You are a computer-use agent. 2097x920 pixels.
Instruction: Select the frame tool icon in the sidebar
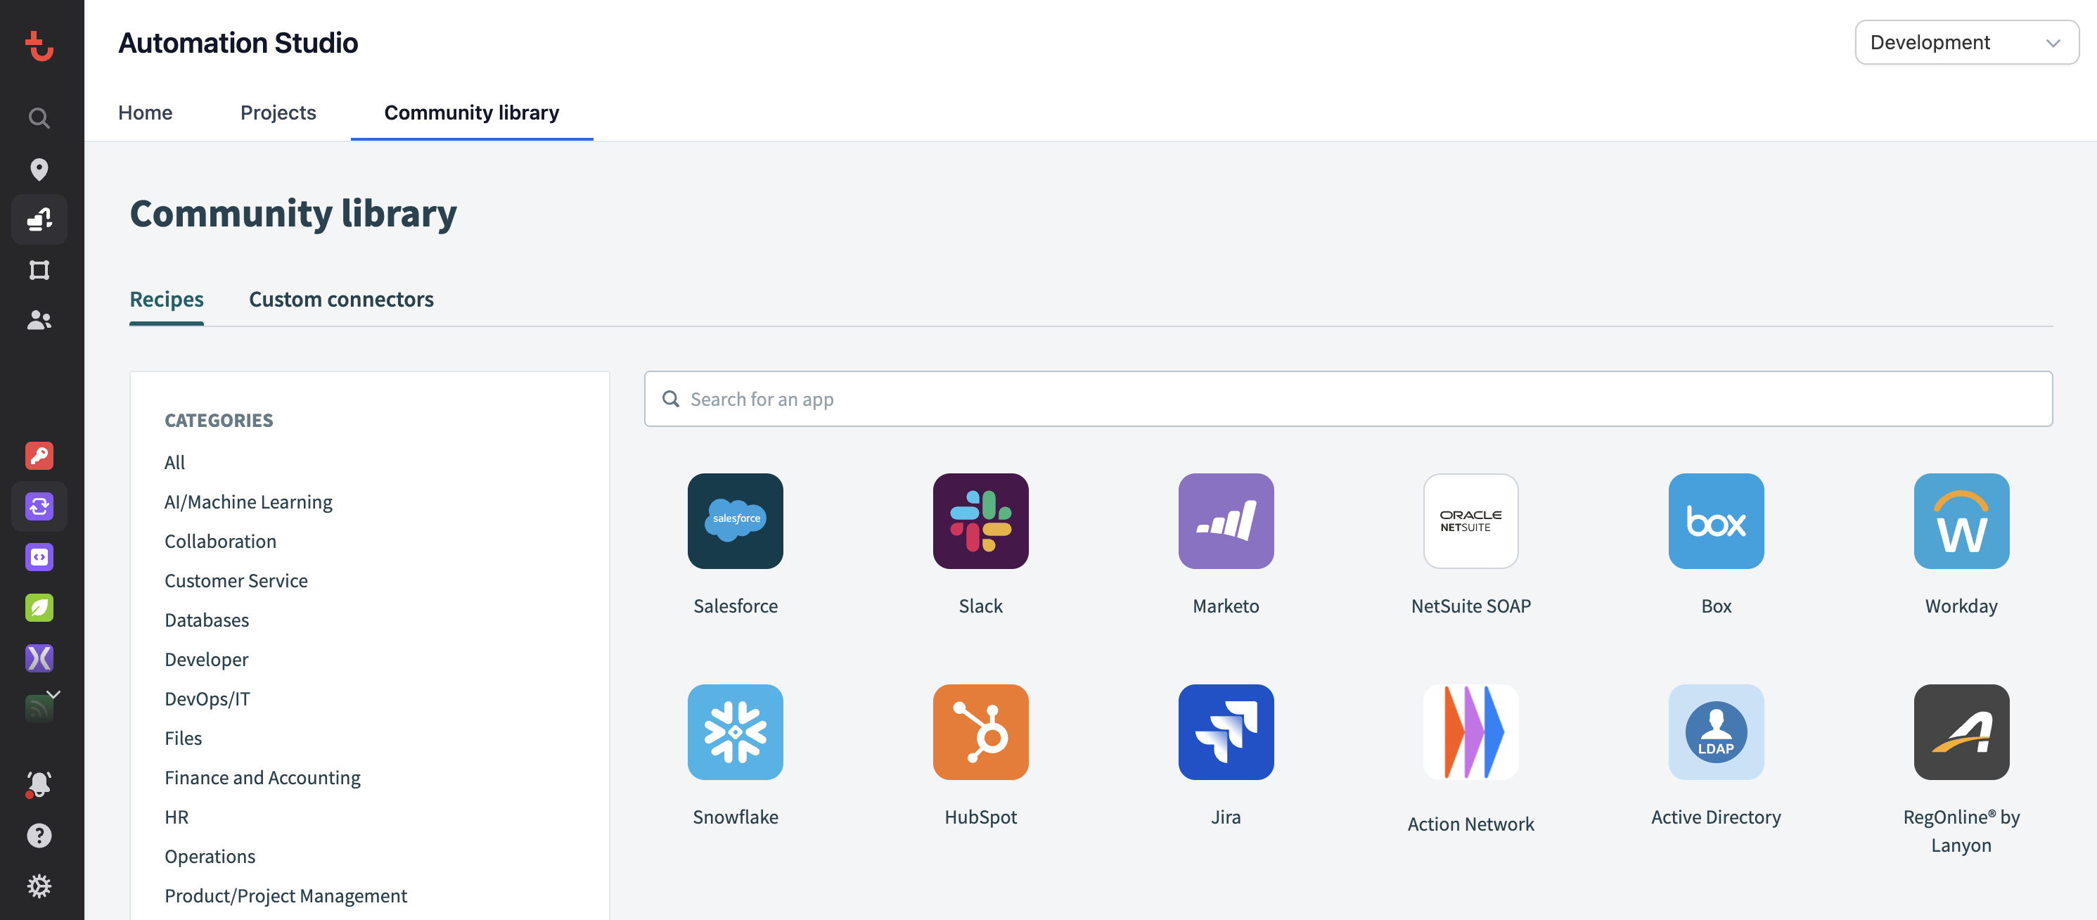(39, 269)
